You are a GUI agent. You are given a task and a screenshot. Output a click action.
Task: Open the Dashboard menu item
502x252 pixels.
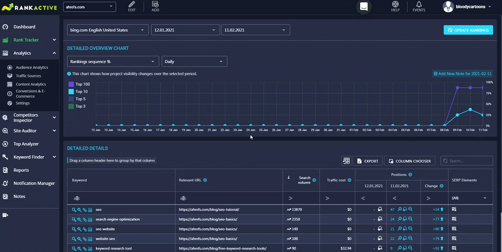24,27
